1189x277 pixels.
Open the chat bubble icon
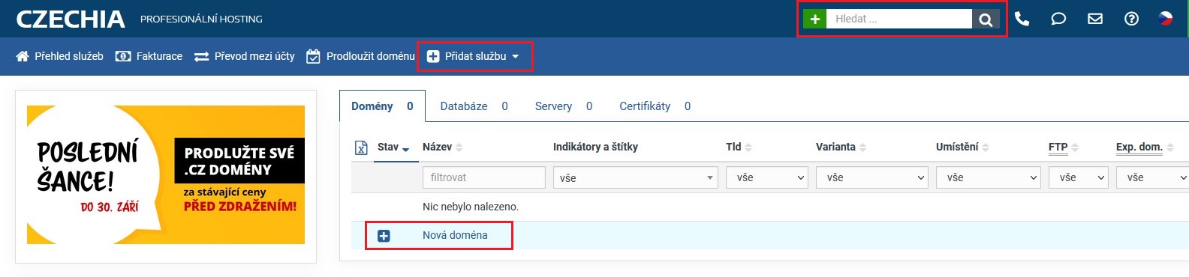[x=1058, y=19]
